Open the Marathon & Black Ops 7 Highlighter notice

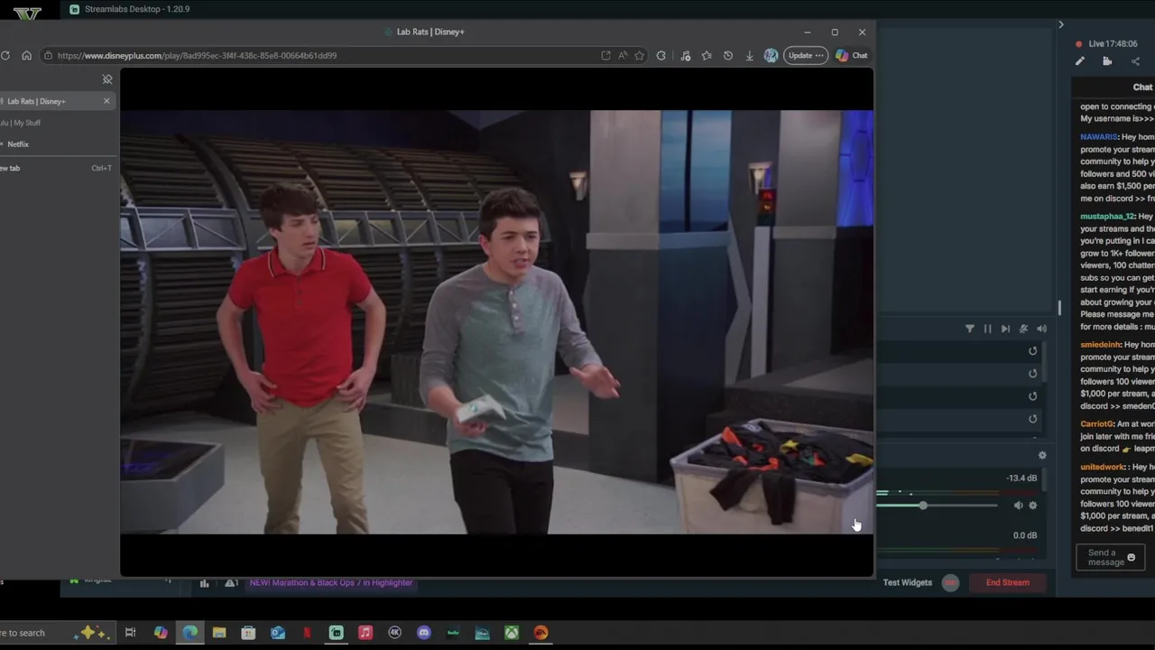[331, 583]
